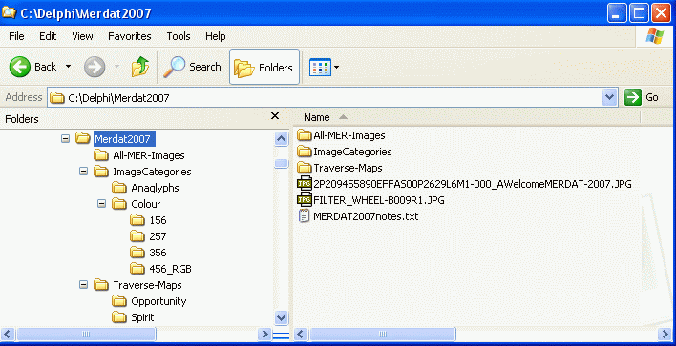Click title bar folder system icon
This screenshot has height=346, width=676.
(x=9, y=12)
